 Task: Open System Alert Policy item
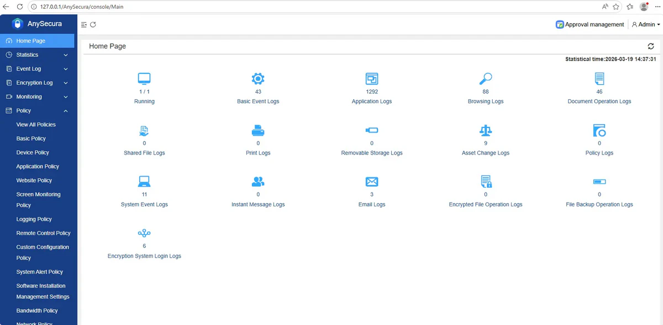click(x=40, y=272)
